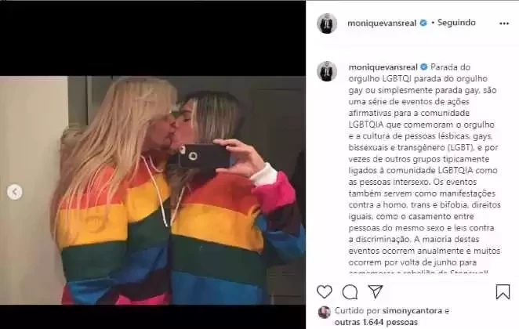Open header profile avatar picture

click(x=327, y=23)
